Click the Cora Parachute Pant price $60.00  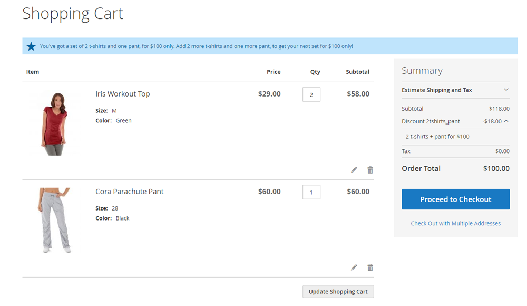point(269,192)
